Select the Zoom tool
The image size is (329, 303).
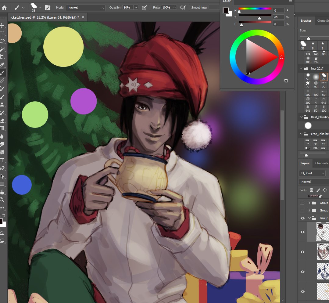2,200
